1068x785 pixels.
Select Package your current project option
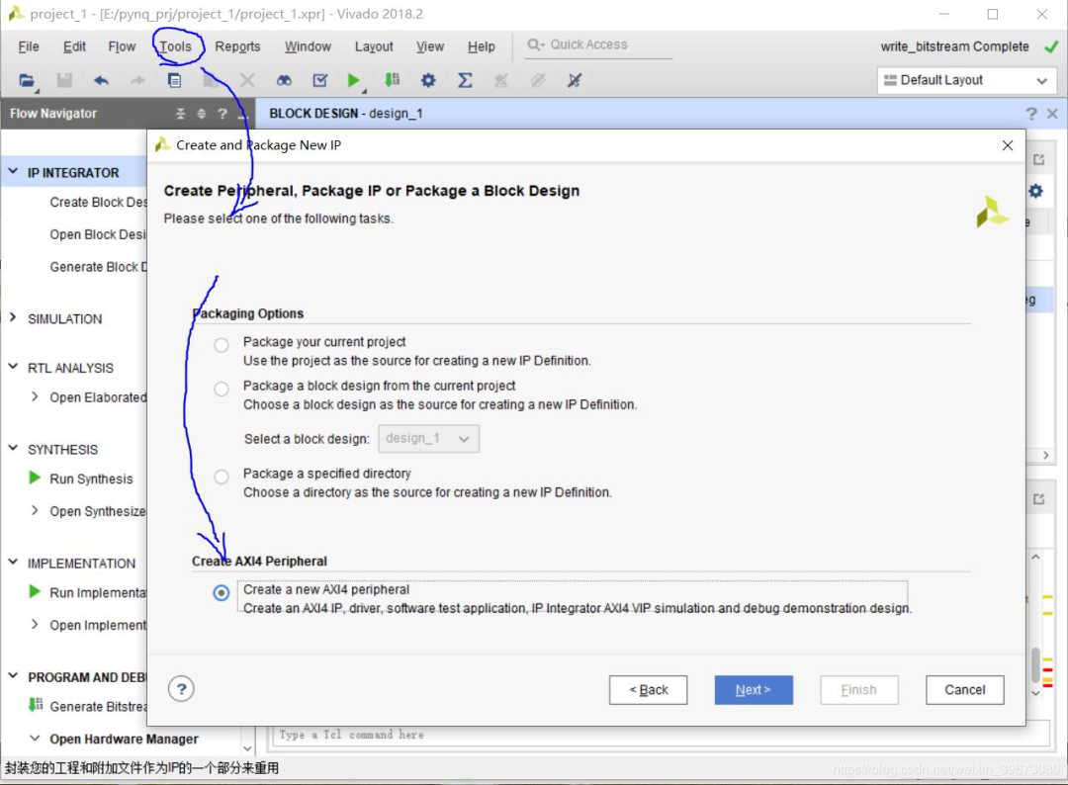[x=222, y=345]
